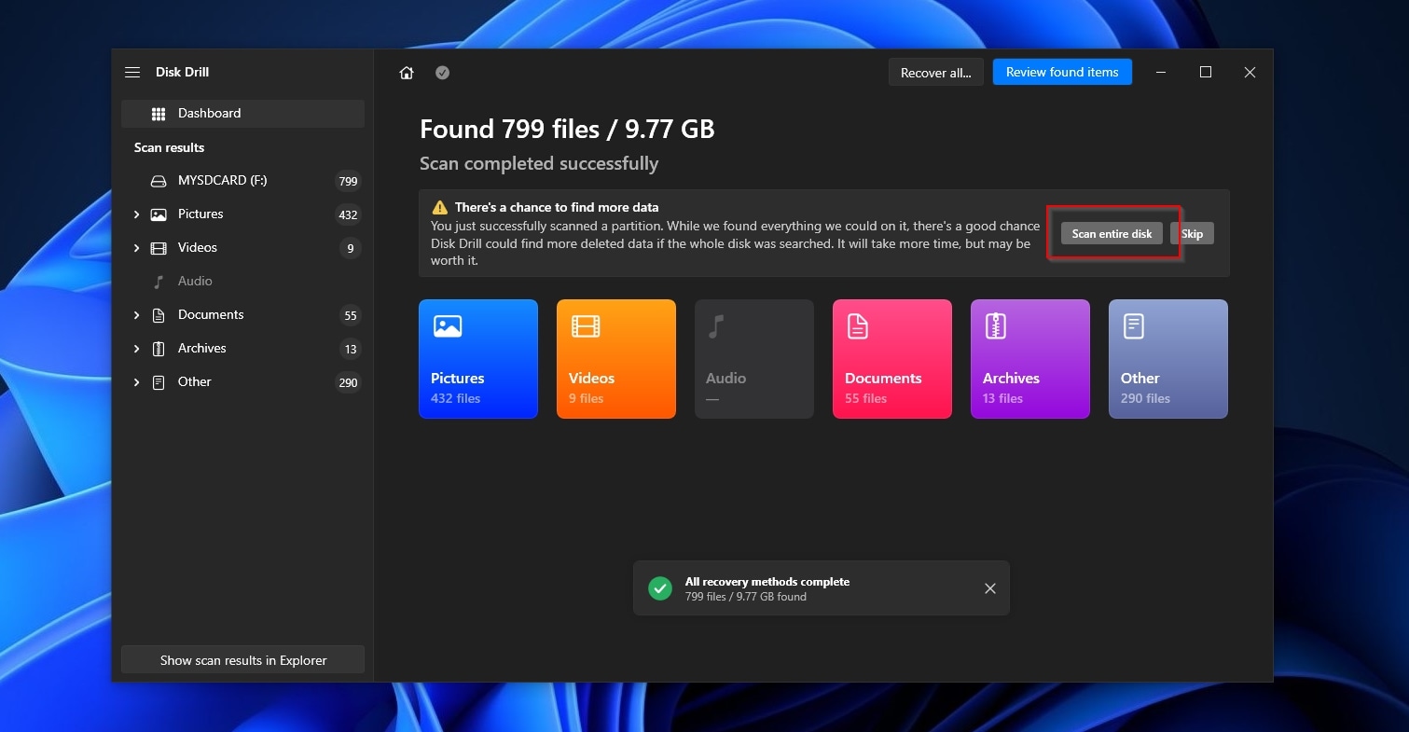The image size is (1409, 732).
Task: Click the warning triangle in the notice
Action: click(x=439, y=207)
